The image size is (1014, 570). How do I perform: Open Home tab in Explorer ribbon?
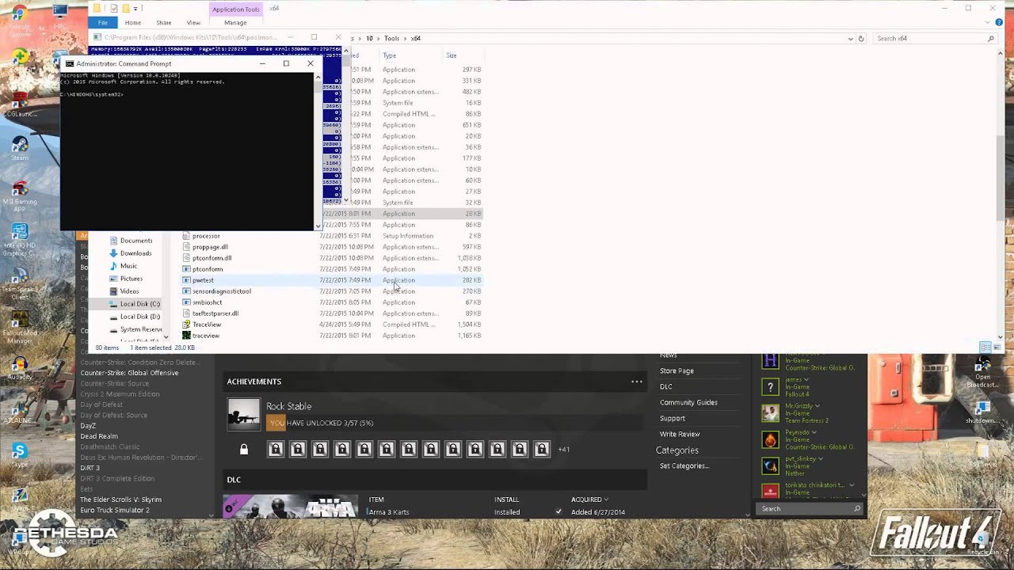point(132,22)
